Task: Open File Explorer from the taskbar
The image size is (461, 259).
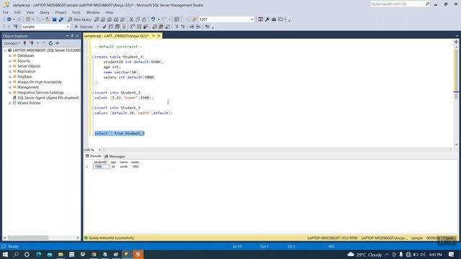Action: pos(61,254)
